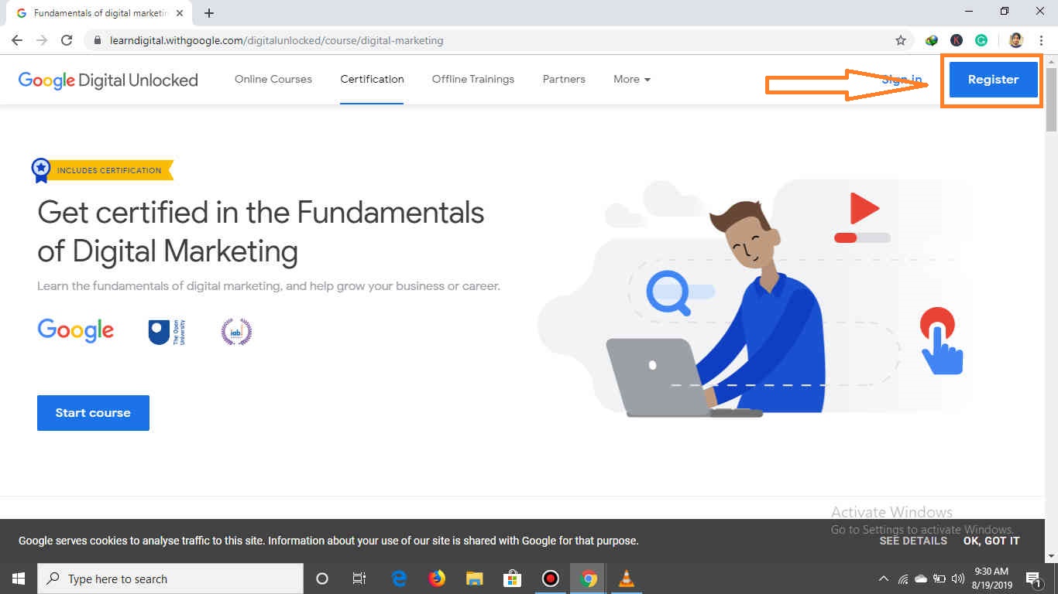
Task: Click the address bar URL
Action: (278, 40)
